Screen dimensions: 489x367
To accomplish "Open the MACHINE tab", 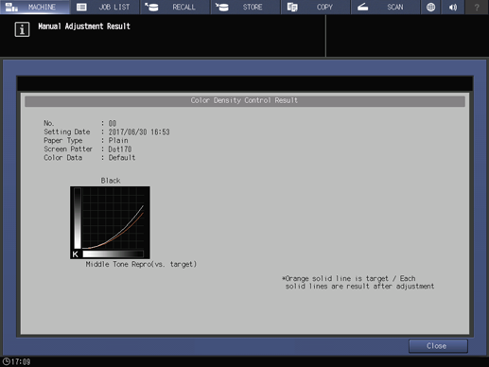I will point(35,7).
